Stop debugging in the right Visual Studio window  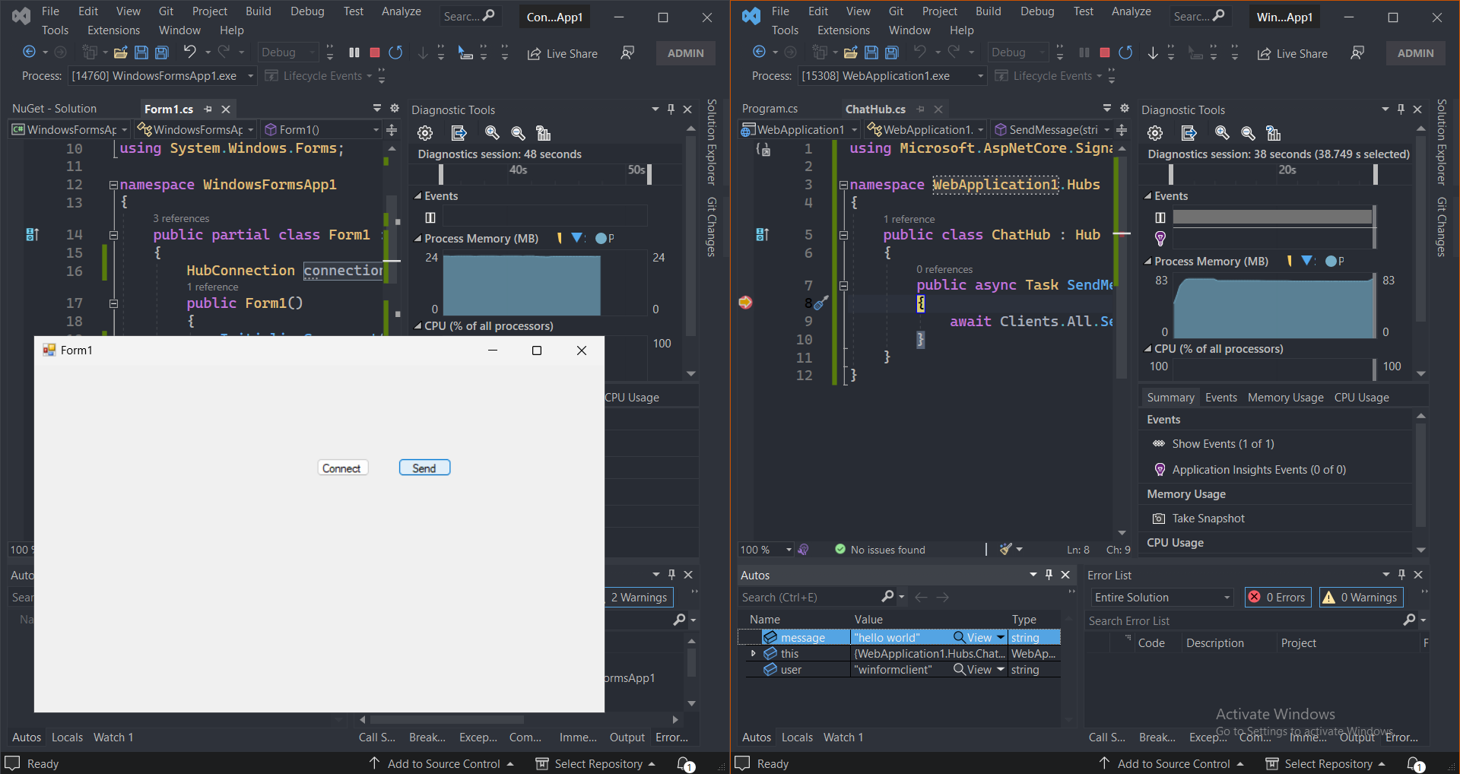[x=1105, y=52]
